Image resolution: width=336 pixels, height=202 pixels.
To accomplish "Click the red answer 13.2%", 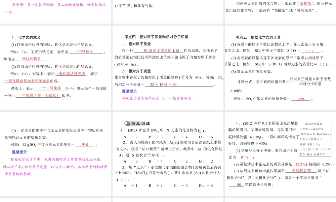I will coord(300,164).
